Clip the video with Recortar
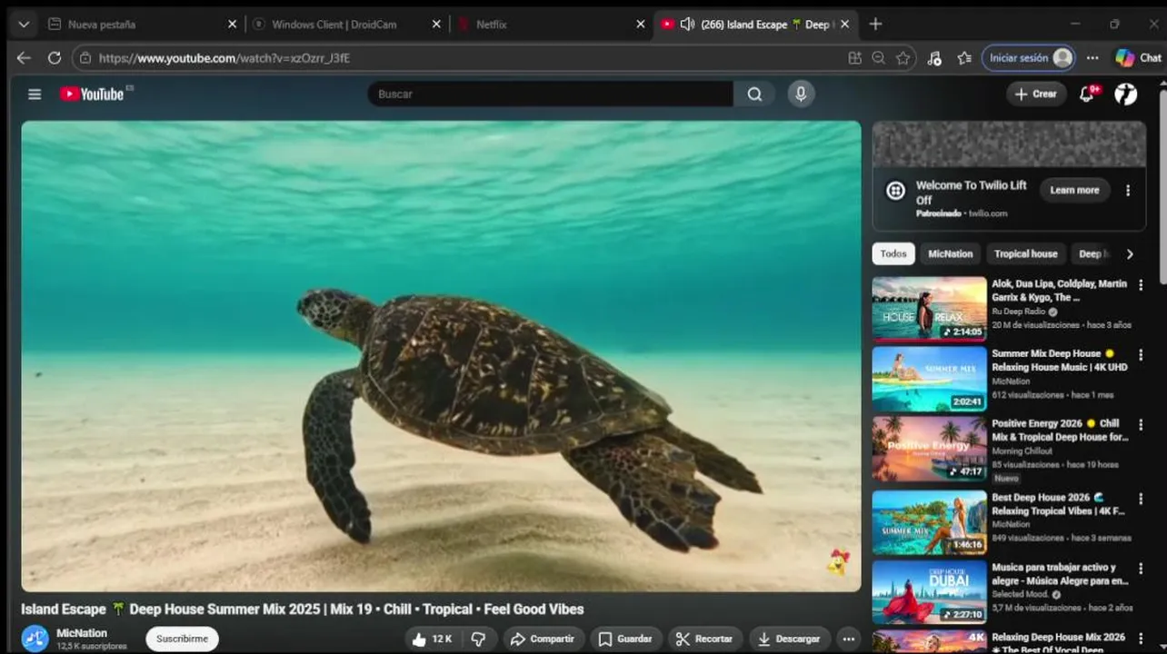This screenshot has width=1167, height=654. point(705,639)
